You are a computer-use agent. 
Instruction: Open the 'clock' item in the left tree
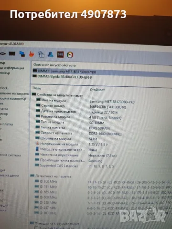point(4,88)
